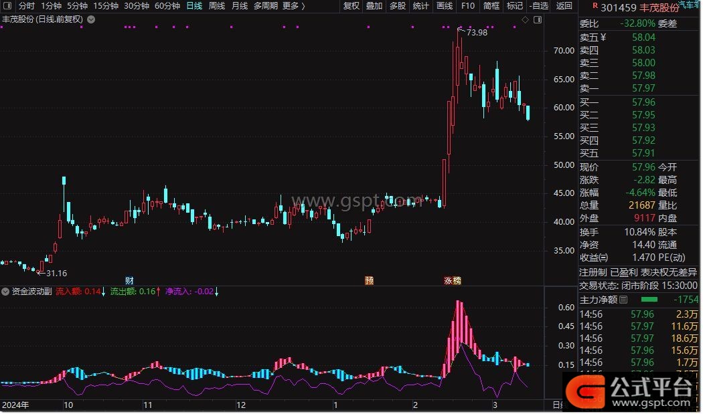Open the indicator dropdown beside 丰茂股份 title

(x=91, y=19)
